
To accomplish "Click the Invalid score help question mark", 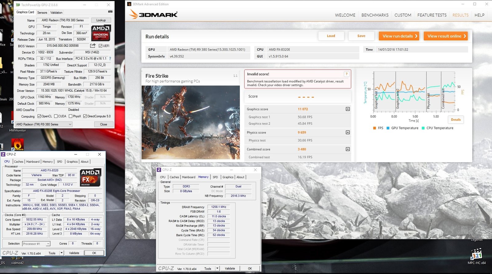I will pyautogui.click(x=347, y=74).
